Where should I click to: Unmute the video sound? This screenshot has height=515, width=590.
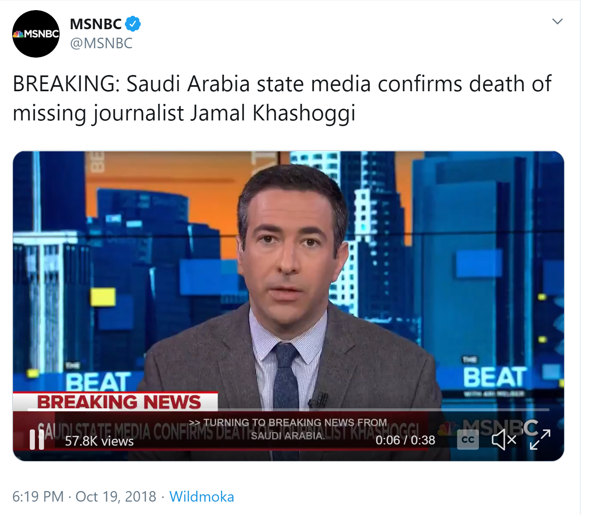[x=504, y=440]
